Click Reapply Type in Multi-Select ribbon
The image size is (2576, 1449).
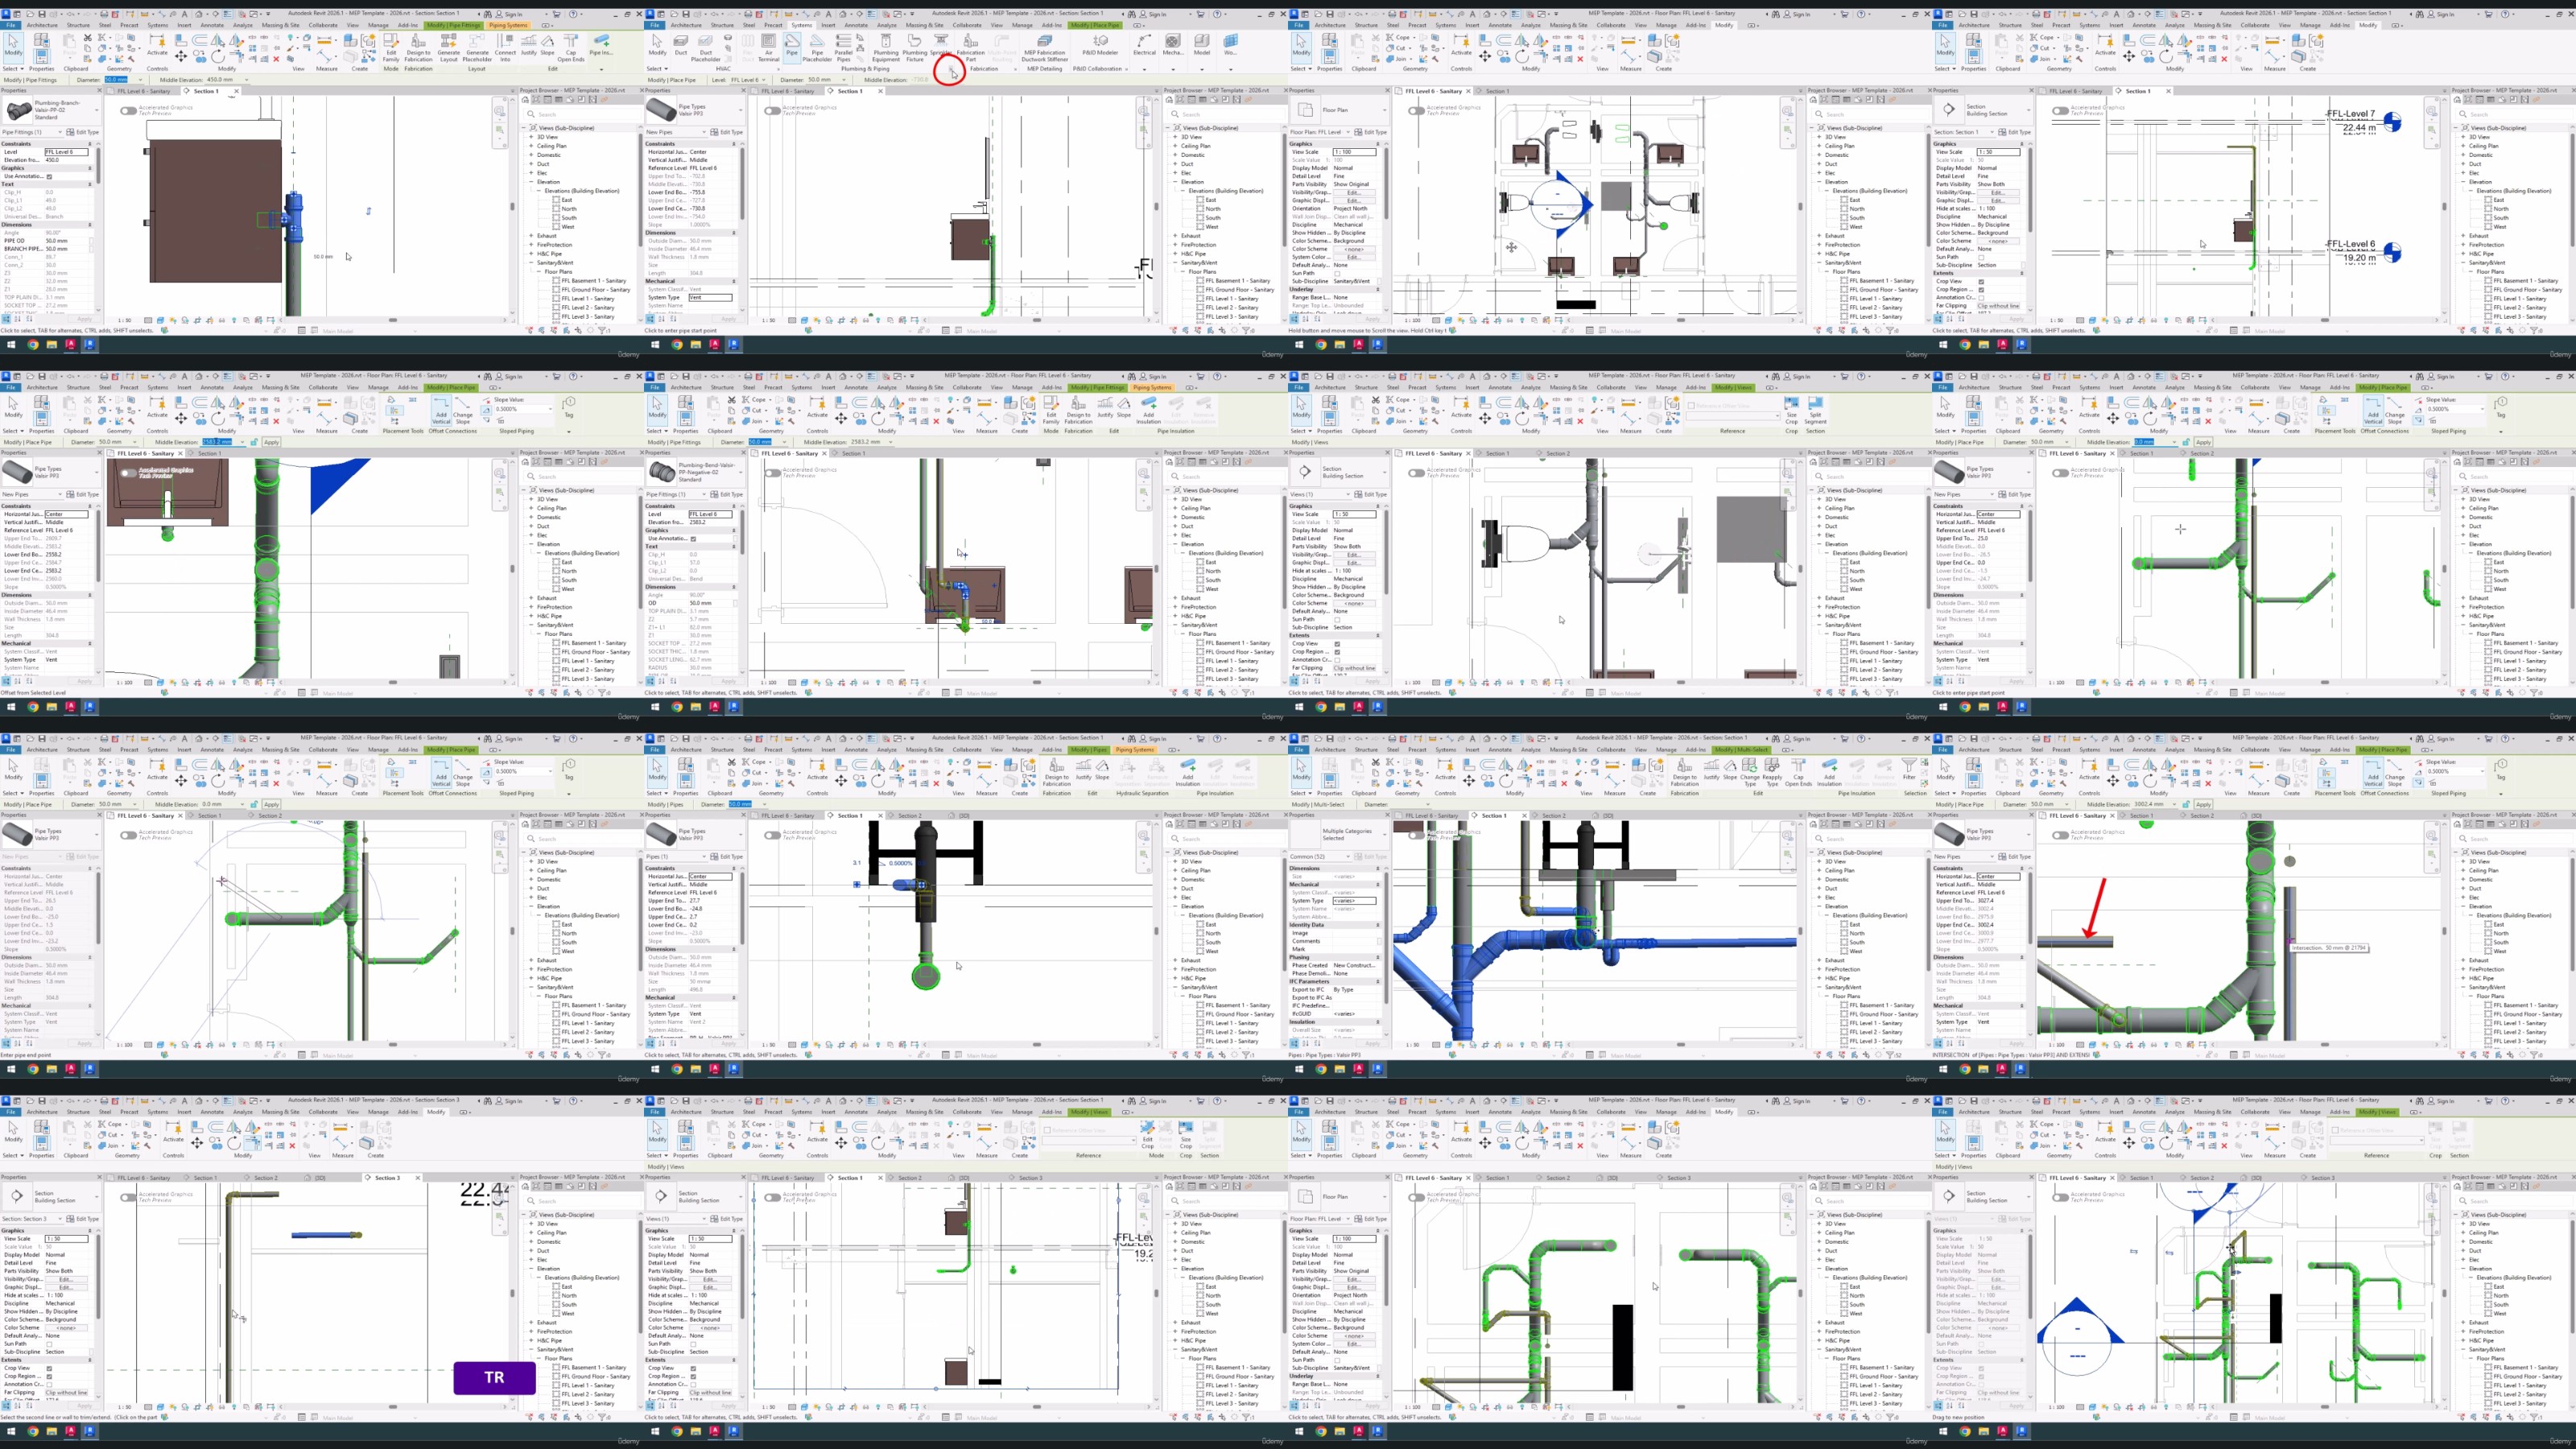click(x=1772, y=770)
